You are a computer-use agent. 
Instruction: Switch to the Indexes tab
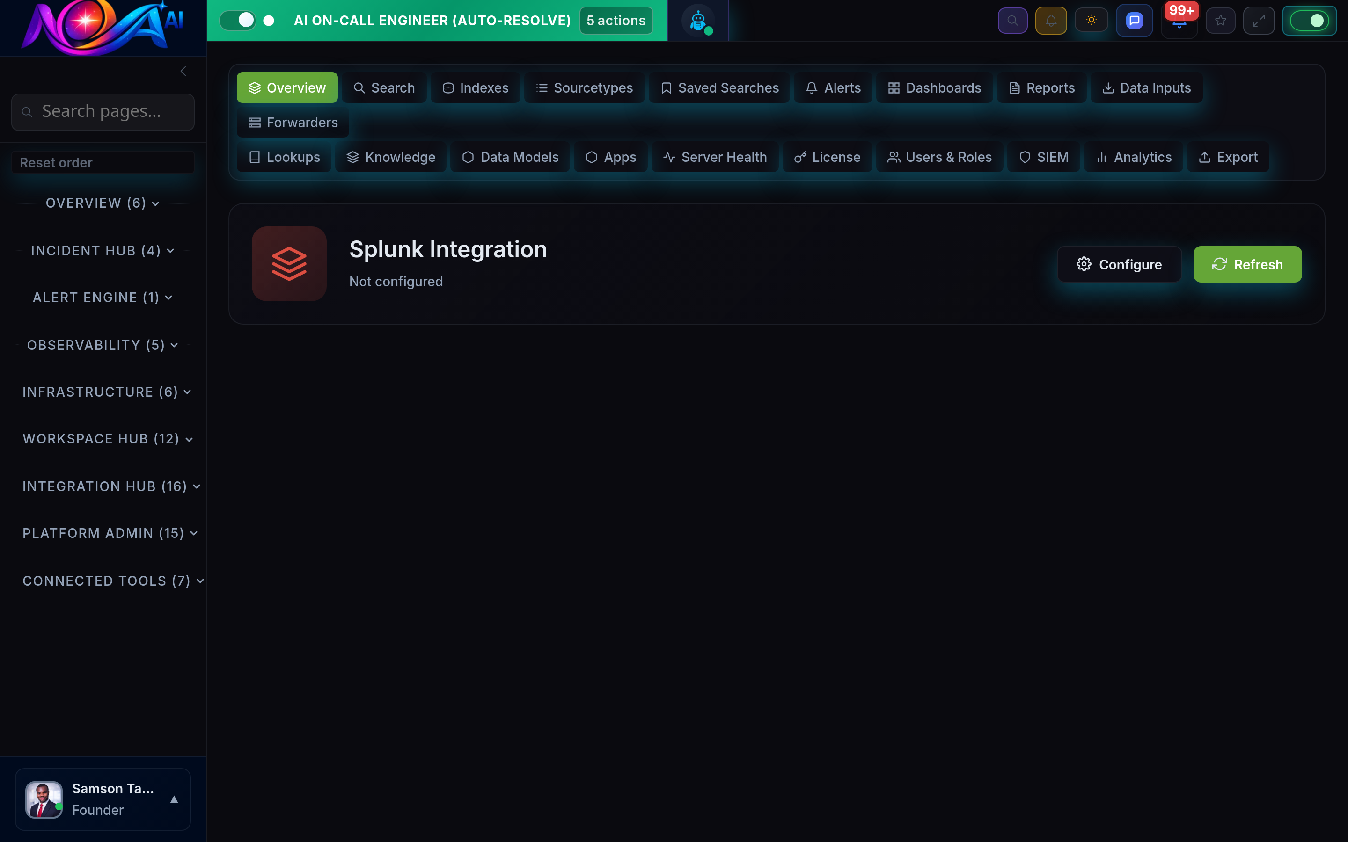[475, 87]
